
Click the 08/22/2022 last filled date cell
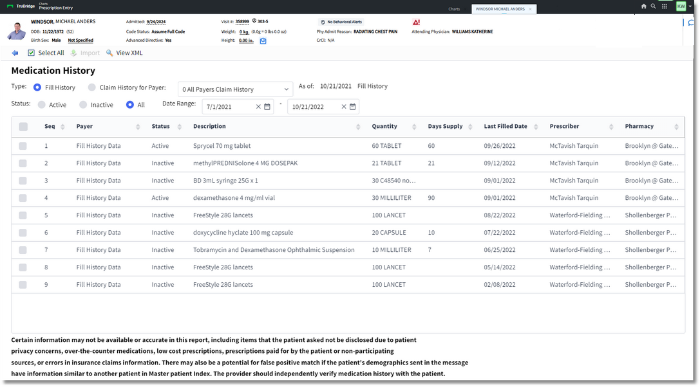(x=500, y=215)
